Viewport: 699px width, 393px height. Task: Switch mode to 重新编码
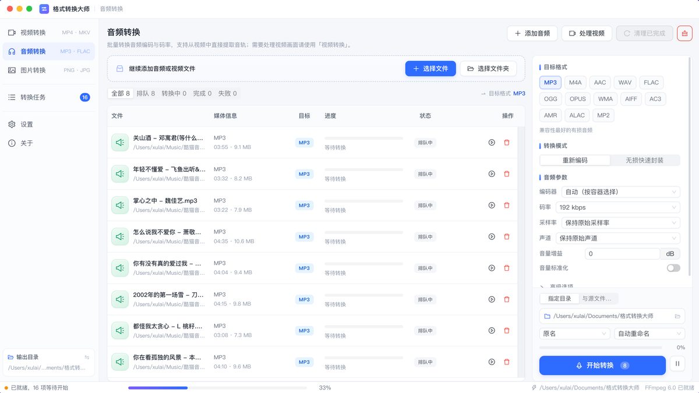pyautogui.click(x=575, y=160)
